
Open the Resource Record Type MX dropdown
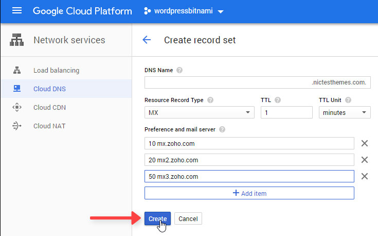[200, 112]
